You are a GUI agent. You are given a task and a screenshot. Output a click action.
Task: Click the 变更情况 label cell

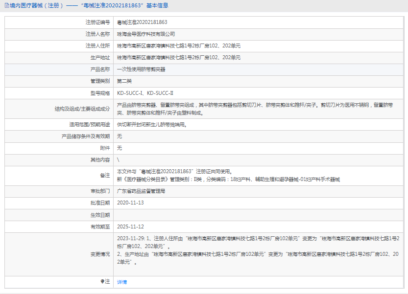pyautogui.click(x=59, y=254)
